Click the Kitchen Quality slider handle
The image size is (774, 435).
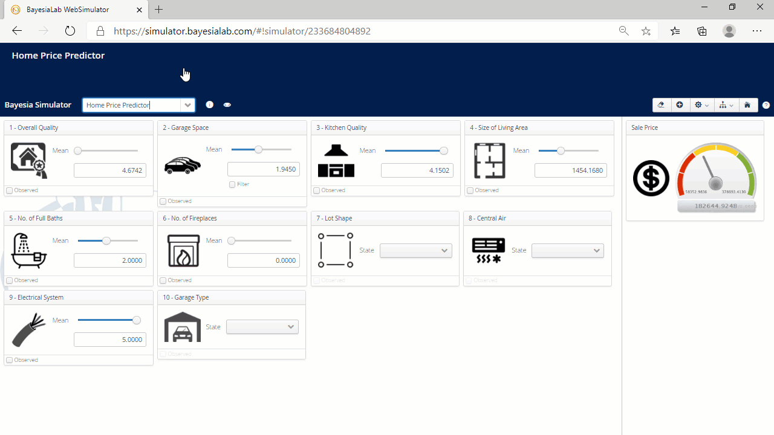pyautogui.click(x=444, y=150)
